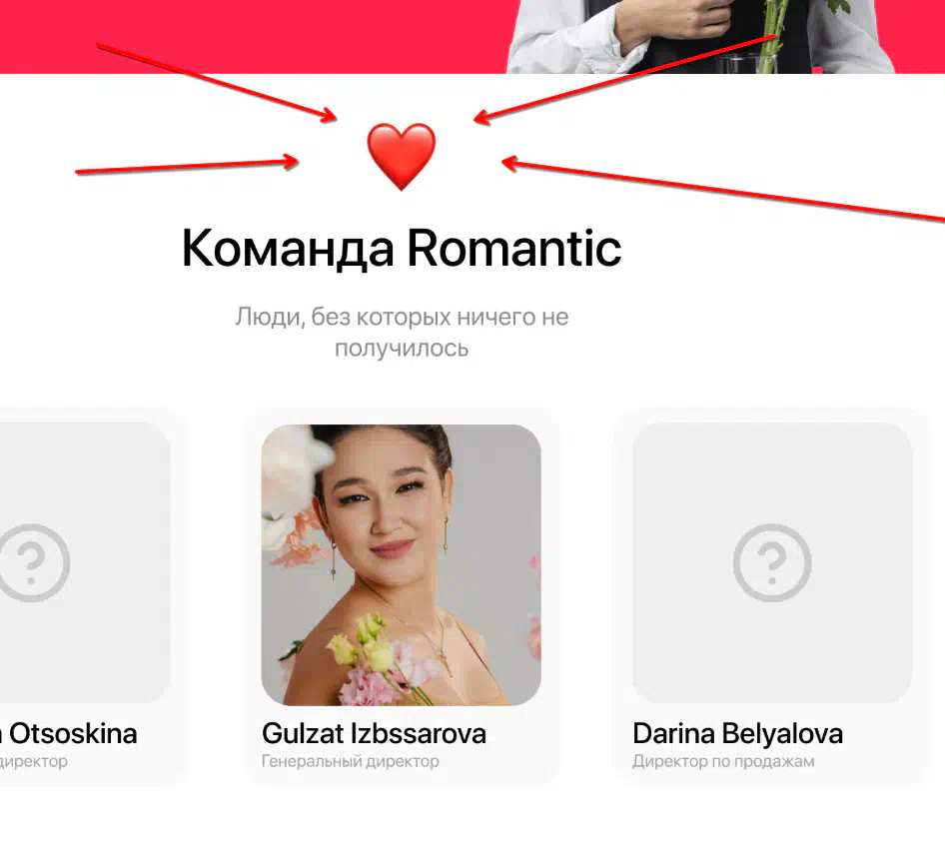Viewport: 945px width, 847px height.
Task: Open the Darina Belyalova name link
Action: pos(737,734)
